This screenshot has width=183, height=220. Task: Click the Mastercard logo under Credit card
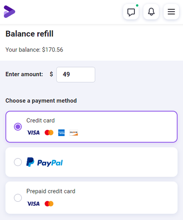(49, 133)
